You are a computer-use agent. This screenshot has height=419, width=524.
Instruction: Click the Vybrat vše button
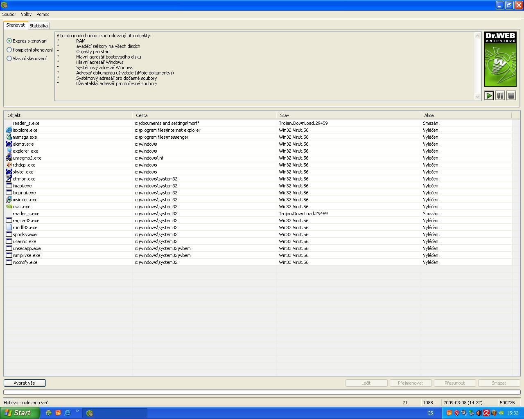[25, 383]
